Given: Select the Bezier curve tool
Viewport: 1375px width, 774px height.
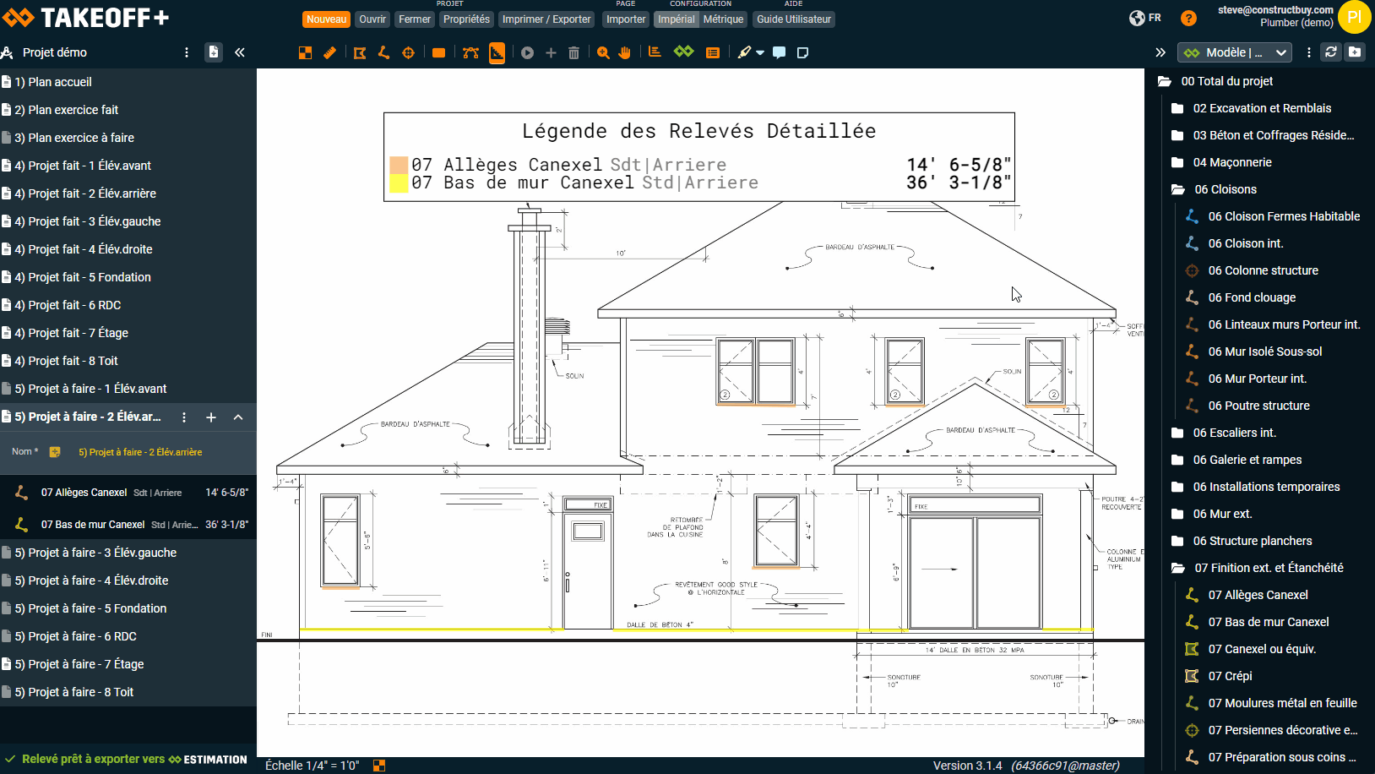Looking at the screenshot, I should pos(470,52).
